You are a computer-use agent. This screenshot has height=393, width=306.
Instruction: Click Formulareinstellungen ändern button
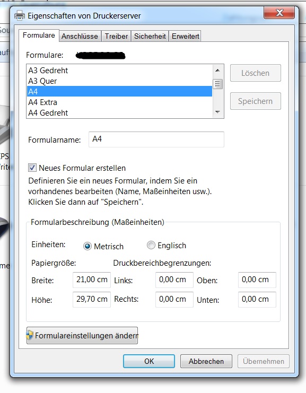tap(82, 335)
